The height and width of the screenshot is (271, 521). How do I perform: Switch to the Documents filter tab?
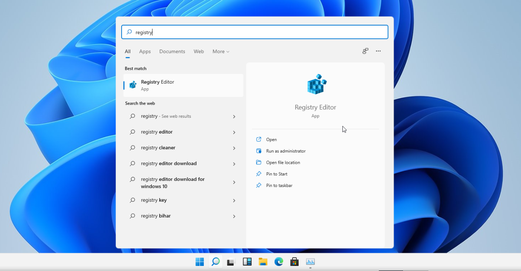[172, 51]
